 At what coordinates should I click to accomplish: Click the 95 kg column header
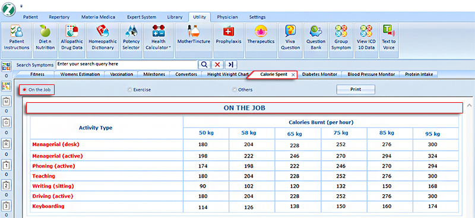433,134
